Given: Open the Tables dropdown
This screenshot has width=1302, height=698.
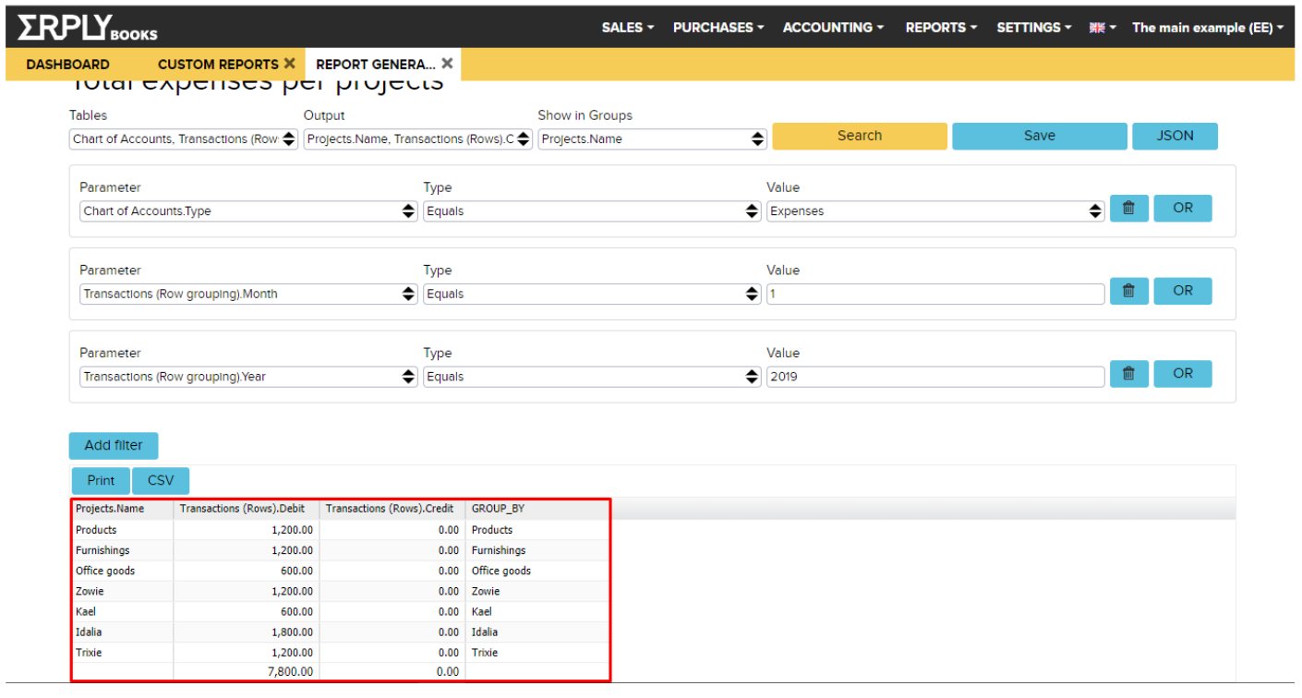Looking at the screenshot, I should [184, 139].
